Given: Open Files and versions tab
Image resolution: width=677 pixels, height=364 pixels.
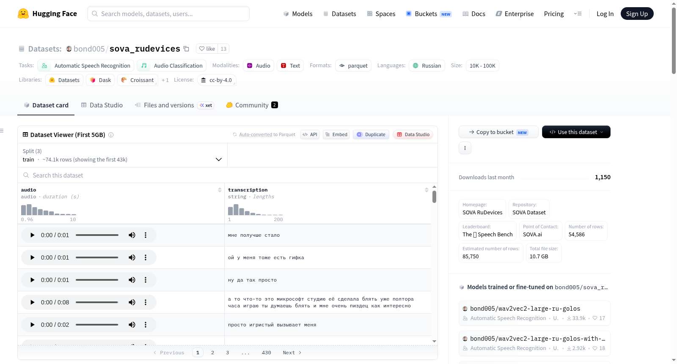Looking at the screenshot, I should 174,105.
